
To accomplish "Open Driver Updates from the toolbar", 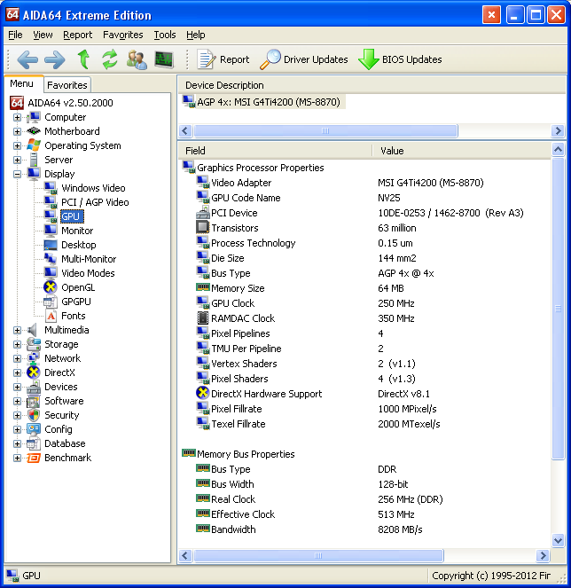I will tap(304, 59).
